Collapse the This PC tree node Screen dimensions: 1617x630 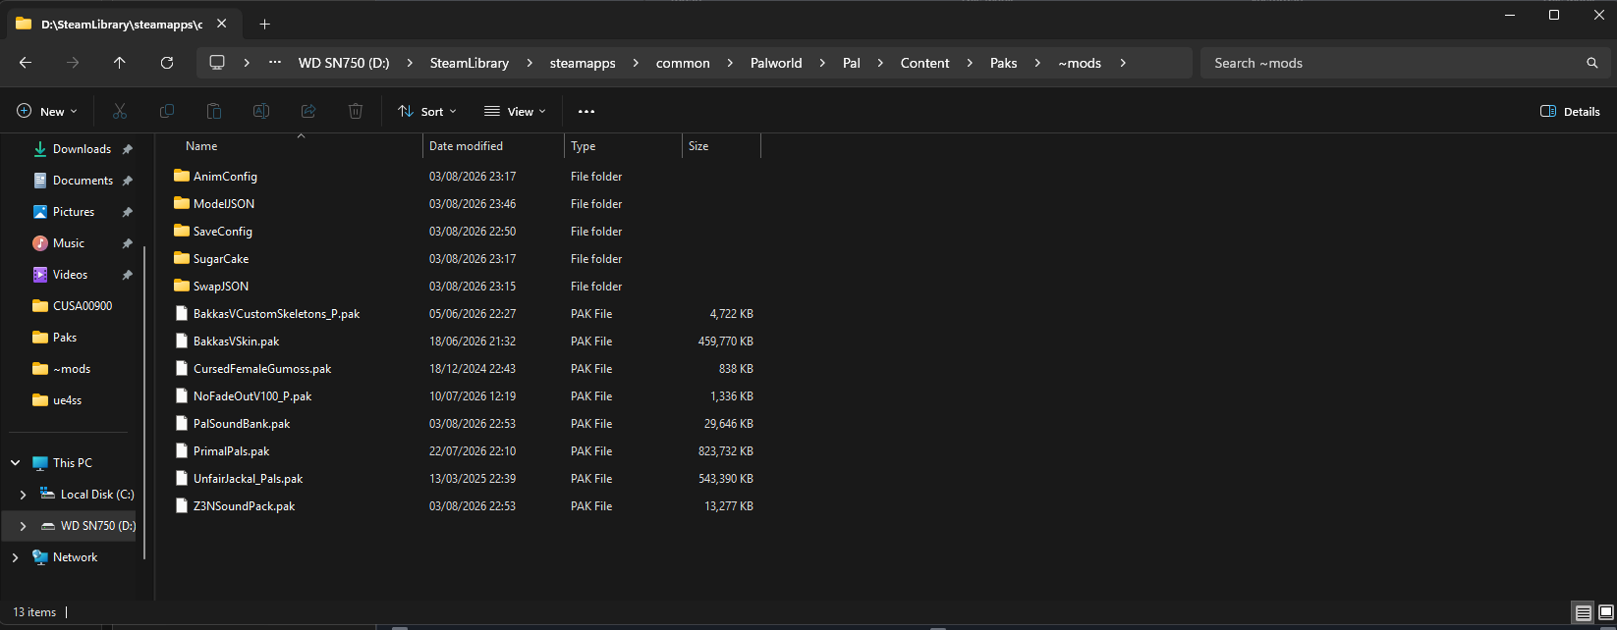point(16,462)
